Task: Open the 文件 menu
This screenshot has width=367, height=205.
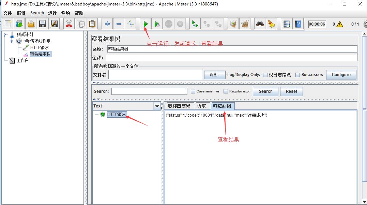Action: [7, 13]
